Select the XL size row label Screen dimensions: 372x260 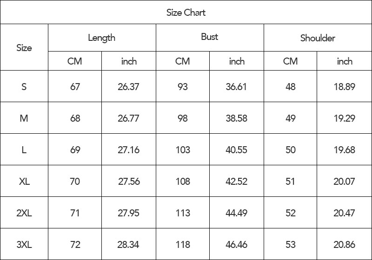(x=24, y=182)
